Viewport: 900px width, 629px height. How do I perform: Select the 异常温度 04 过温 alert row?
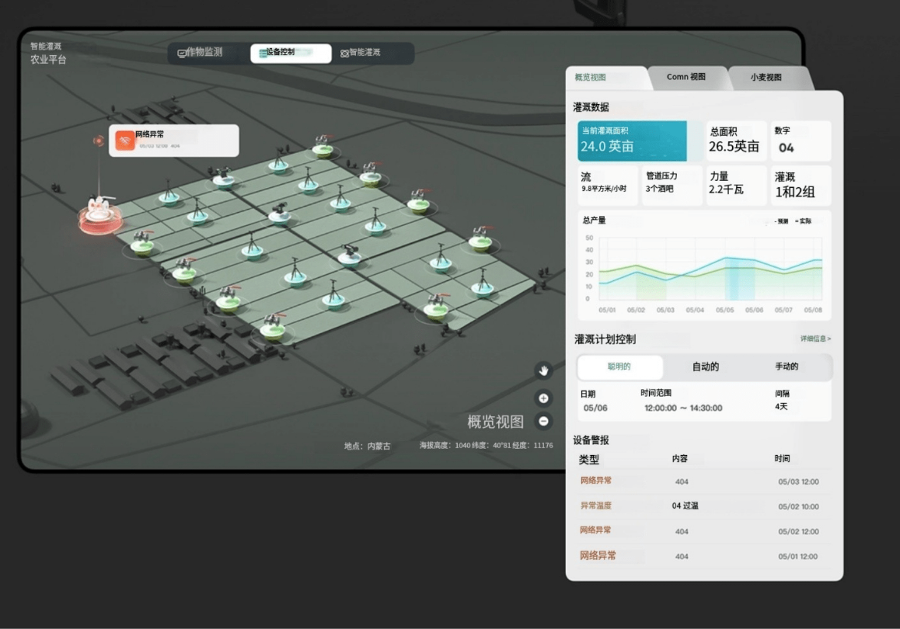tap(704, 506)
